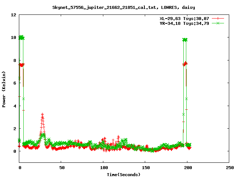Image resolution: width=237 pixels, height=178 pixels.
Task: Click the green calibration plateau near 197 seconds
Action: pos(185,40)
